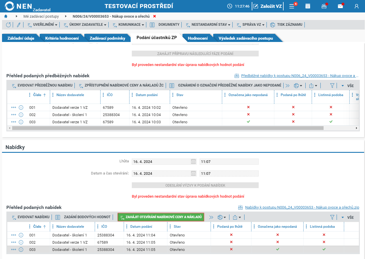
Task: Expand the KOMUNIKACE menu
Action: [128, 25]
